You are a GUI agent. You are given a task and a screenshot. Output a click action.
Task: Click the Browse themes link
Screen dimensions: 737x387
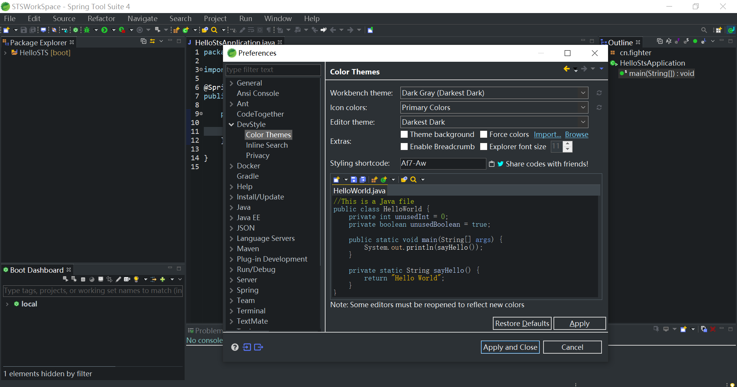(x=576, y=134)
